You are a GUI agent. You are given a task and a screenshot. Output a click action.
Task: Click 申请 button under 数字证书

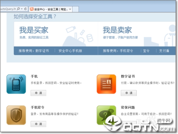point(129,93)
